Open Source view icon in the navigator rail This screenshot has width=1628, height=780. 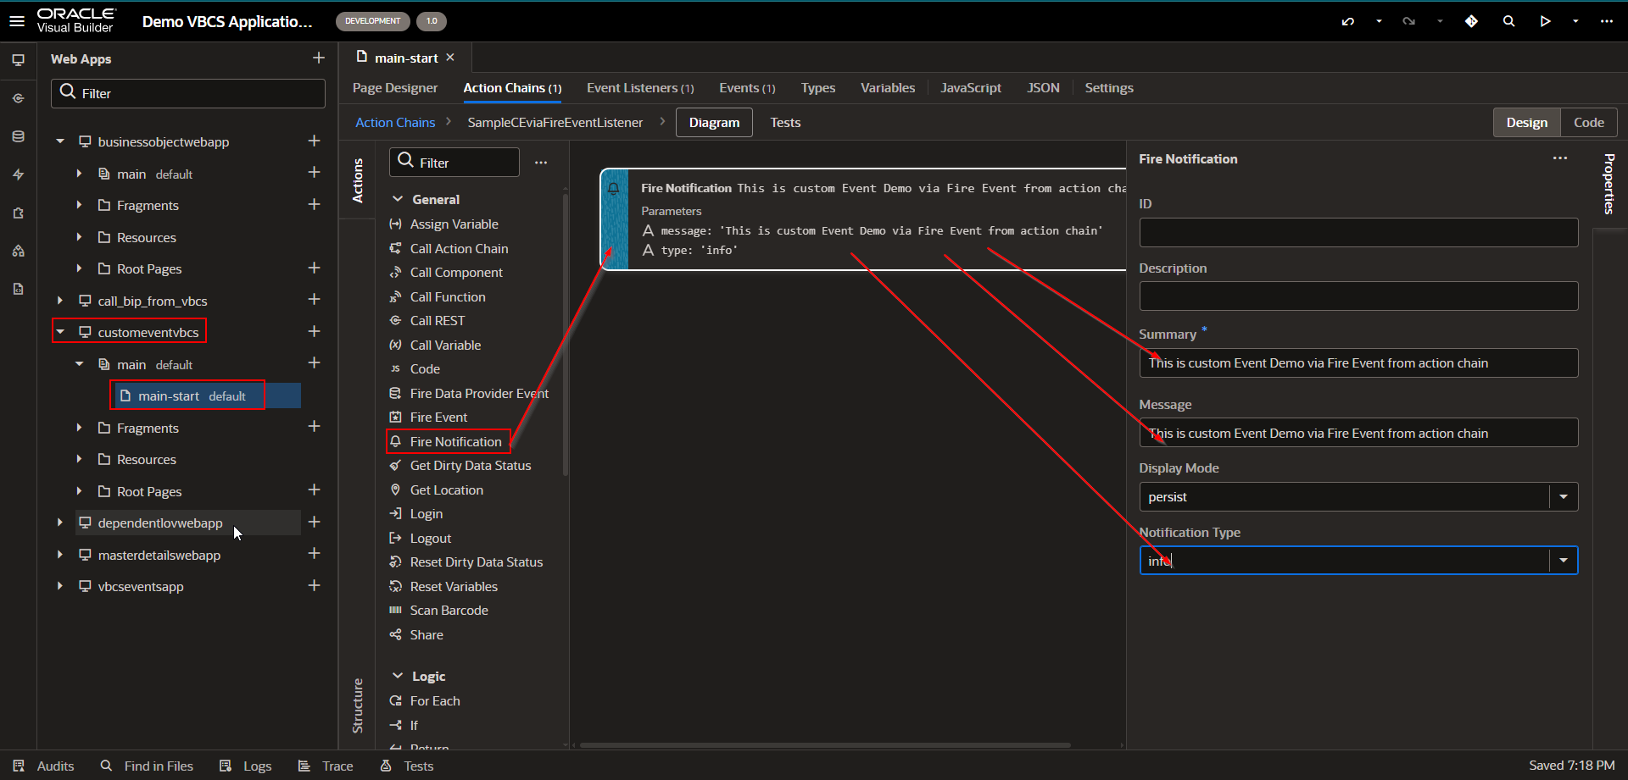18,289
